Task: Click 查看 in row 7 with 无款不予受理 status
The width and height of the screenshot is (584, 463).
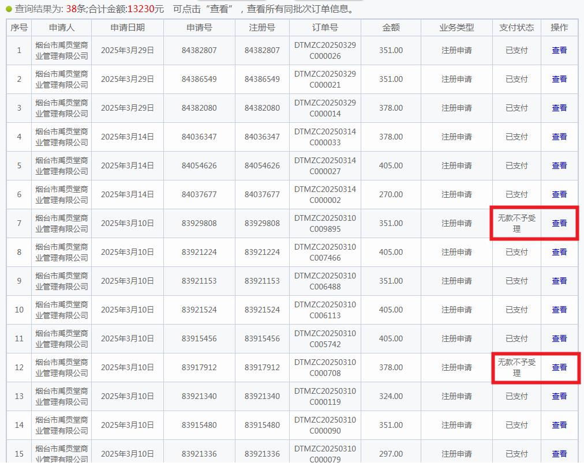Action: [x=559, y=223]
